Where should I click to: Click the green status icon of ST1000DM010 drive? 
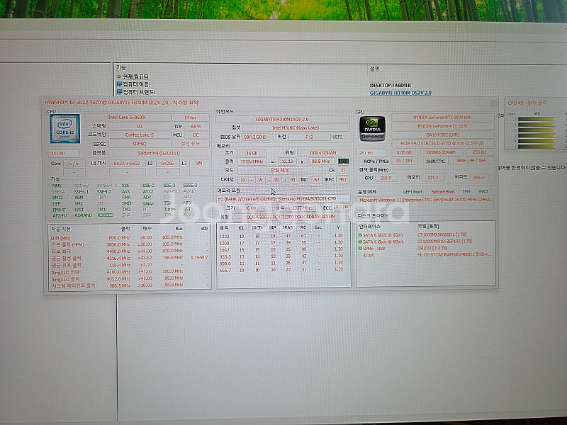tap(360, 241)
